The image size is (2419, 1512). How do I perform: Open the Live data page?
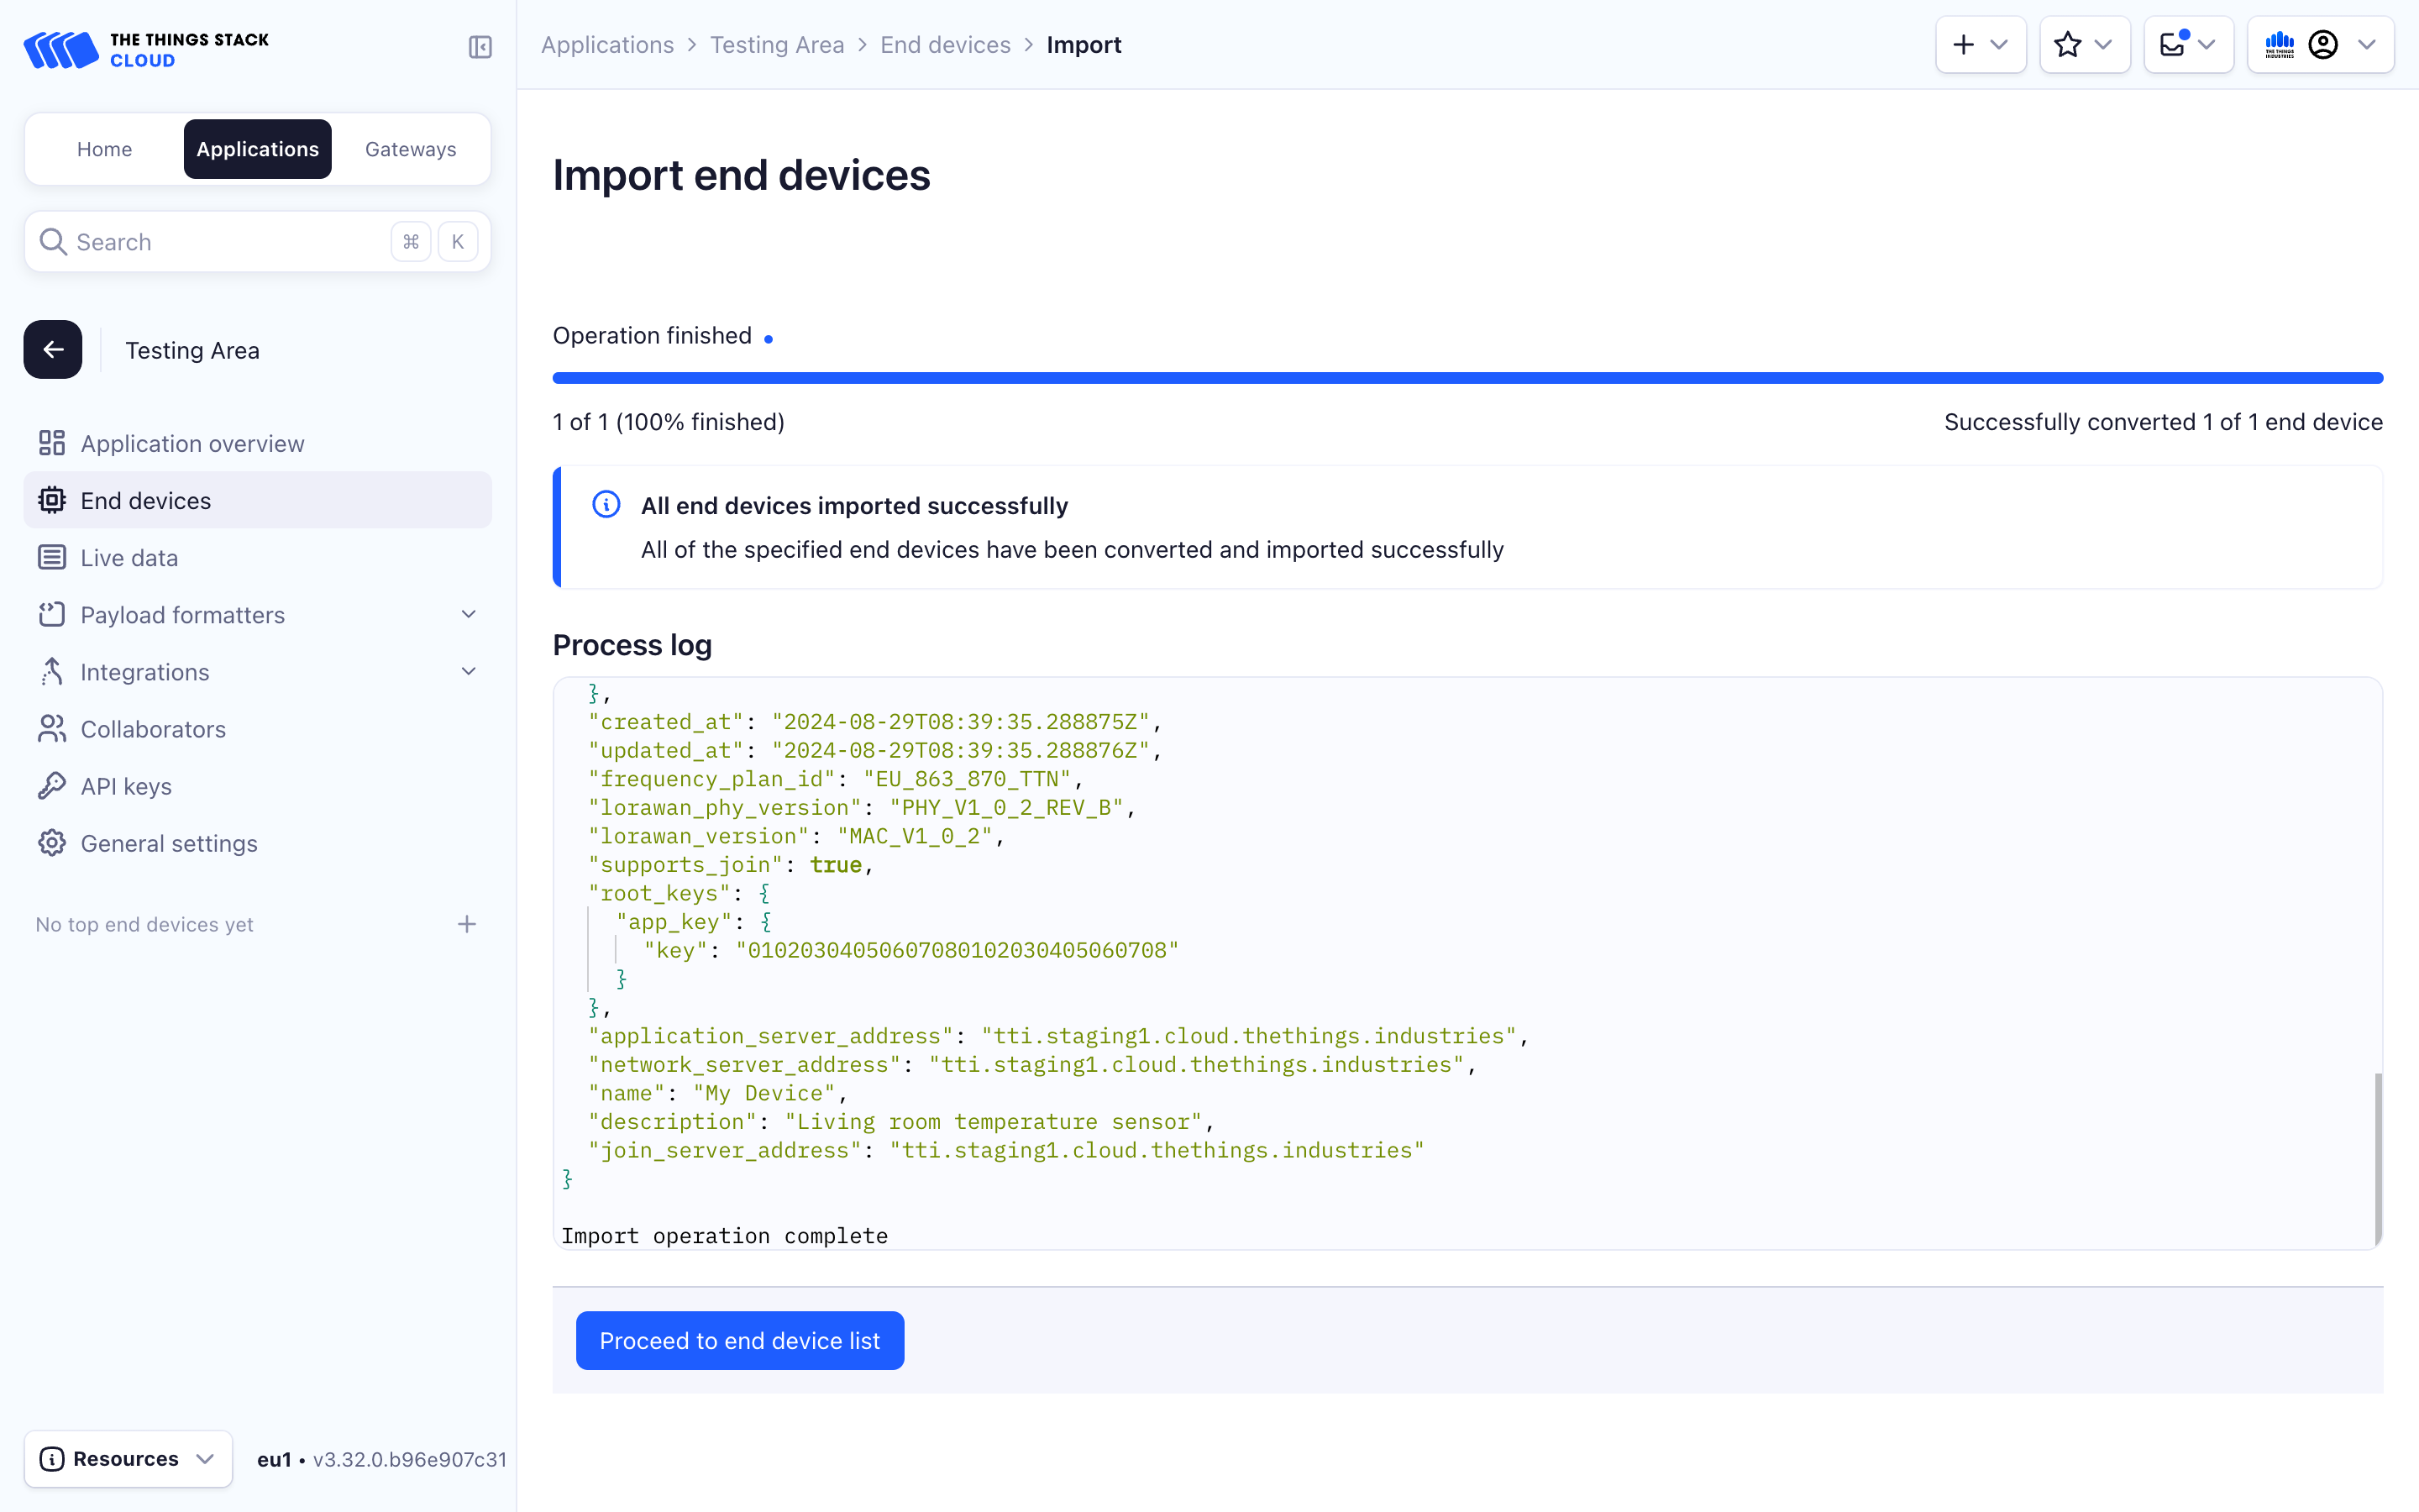click(129, 558)
